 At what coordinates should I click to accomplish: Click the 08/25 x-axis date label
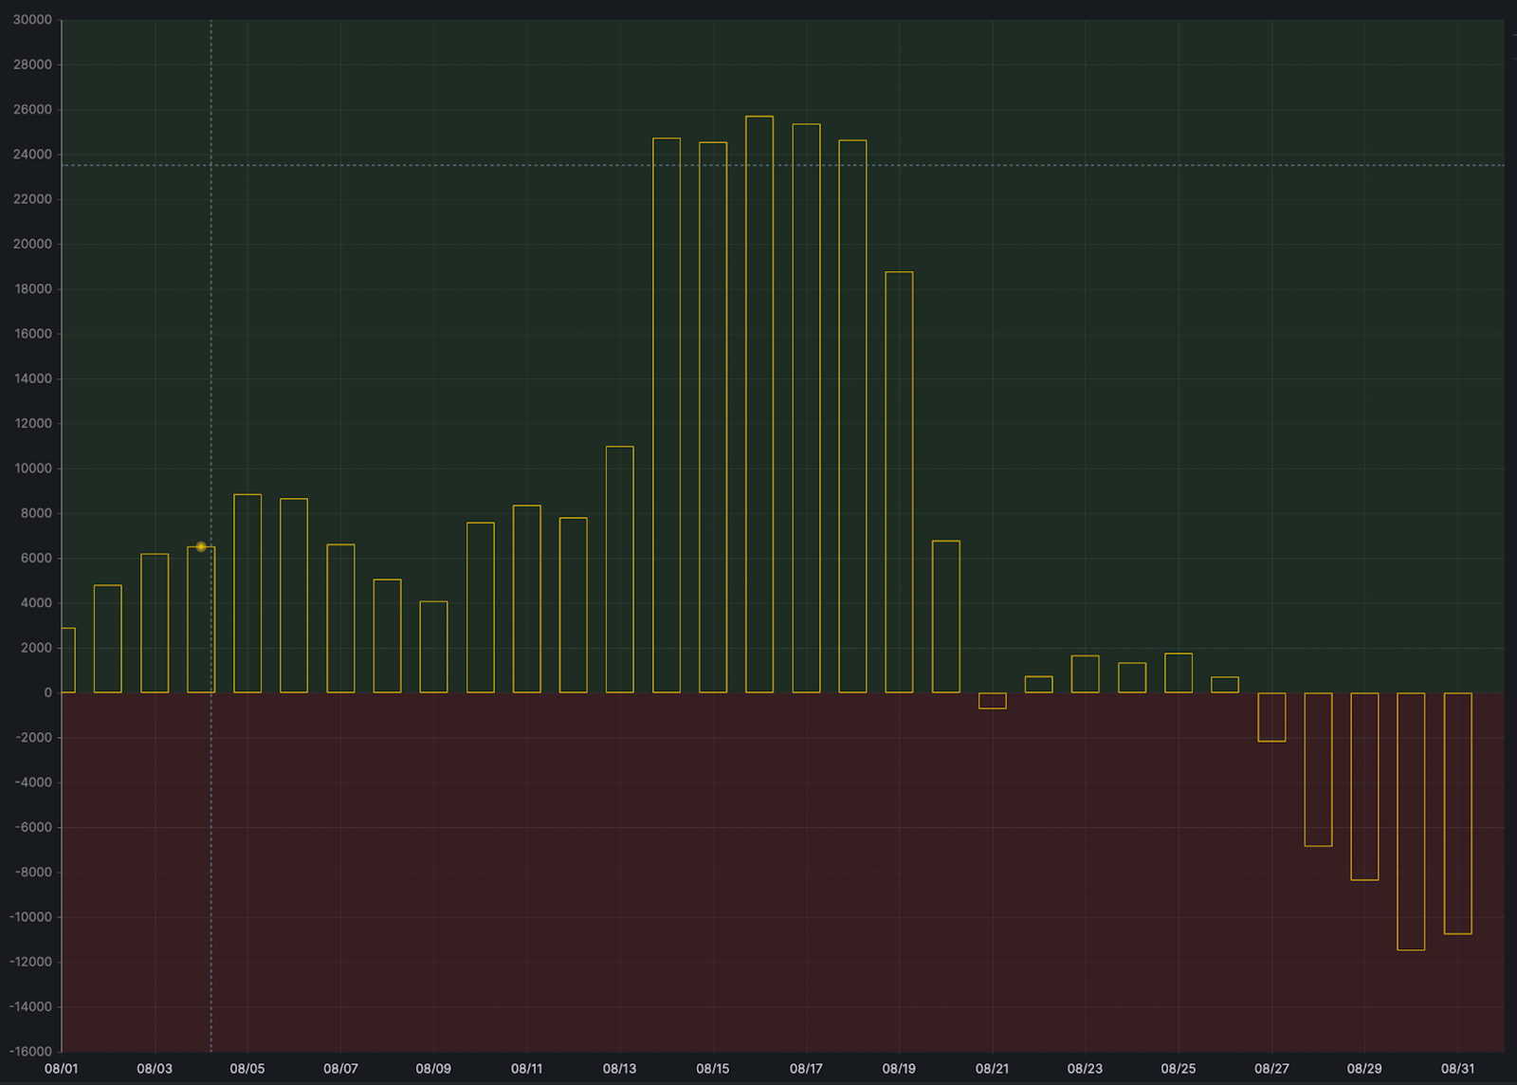pos(1179,1069)
